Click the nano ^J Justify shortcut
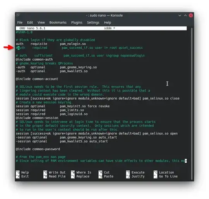 tap(135, 176)
